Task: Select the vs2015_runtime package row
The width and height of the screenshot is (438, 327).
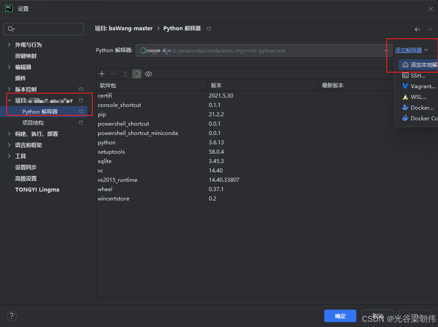Action: click(x=263, y=180)
